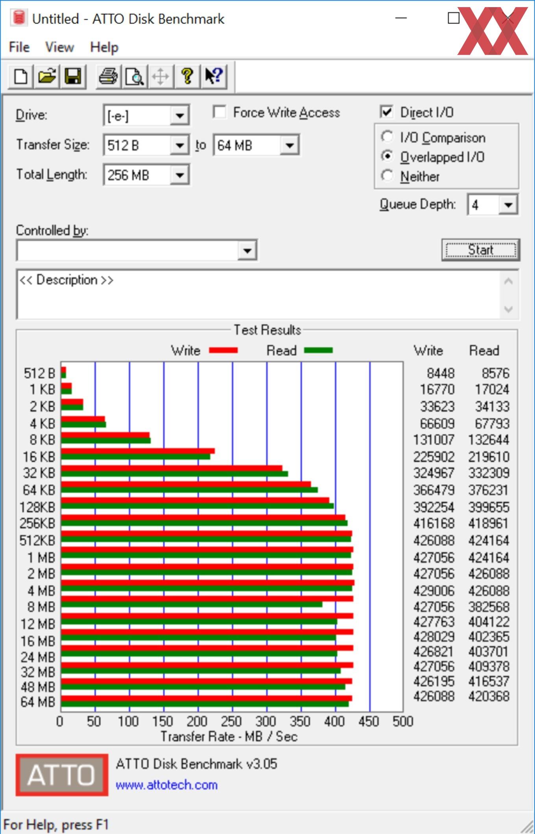Select the I/O Comparison radio button
Screen dimensions: 535x834
pyautogui.click(x=387, y=137)
